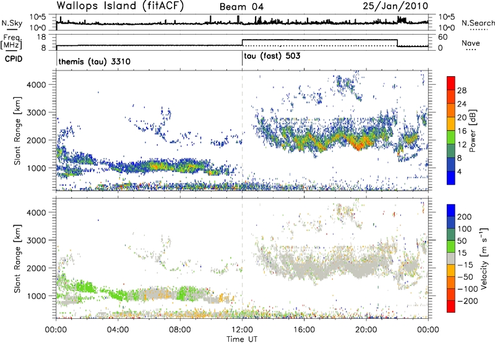Click the '2000' tick of velocity panel

coord(36,268)
